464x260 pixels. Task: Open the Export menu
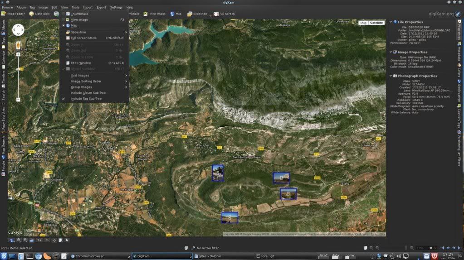click(101, 7)
